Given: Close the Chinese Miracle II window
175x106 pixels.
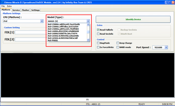Looking at the screenshot, I should (173, 2).
